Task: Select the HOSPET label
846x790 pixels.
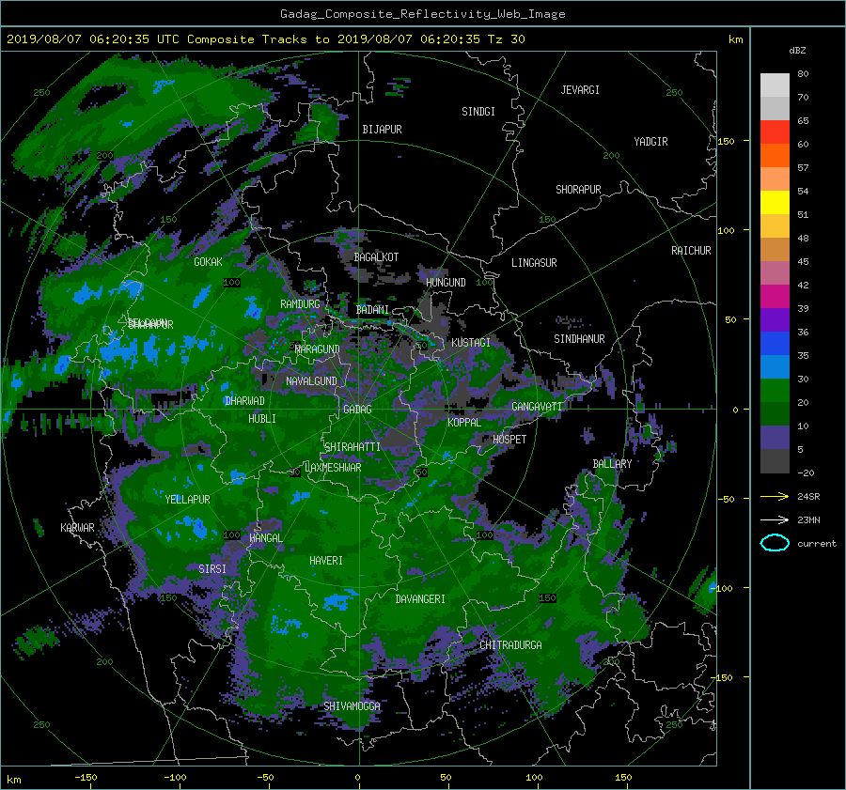Action: [x=509, y=440]
